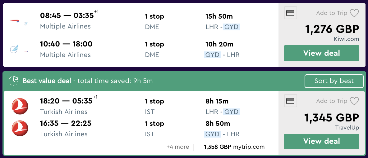Click the 1 stop DME outbound details
The image size is (368, 158).
coord(154,21)
